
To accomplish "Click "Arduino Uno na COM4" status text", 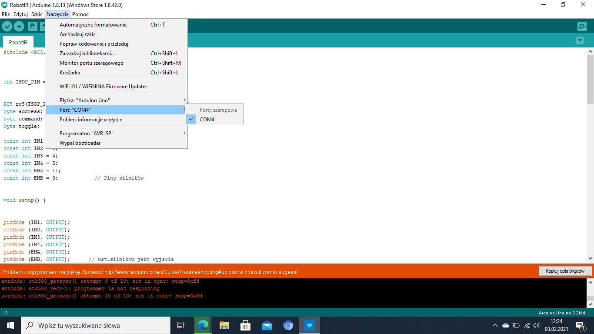I will coord(562,313).
